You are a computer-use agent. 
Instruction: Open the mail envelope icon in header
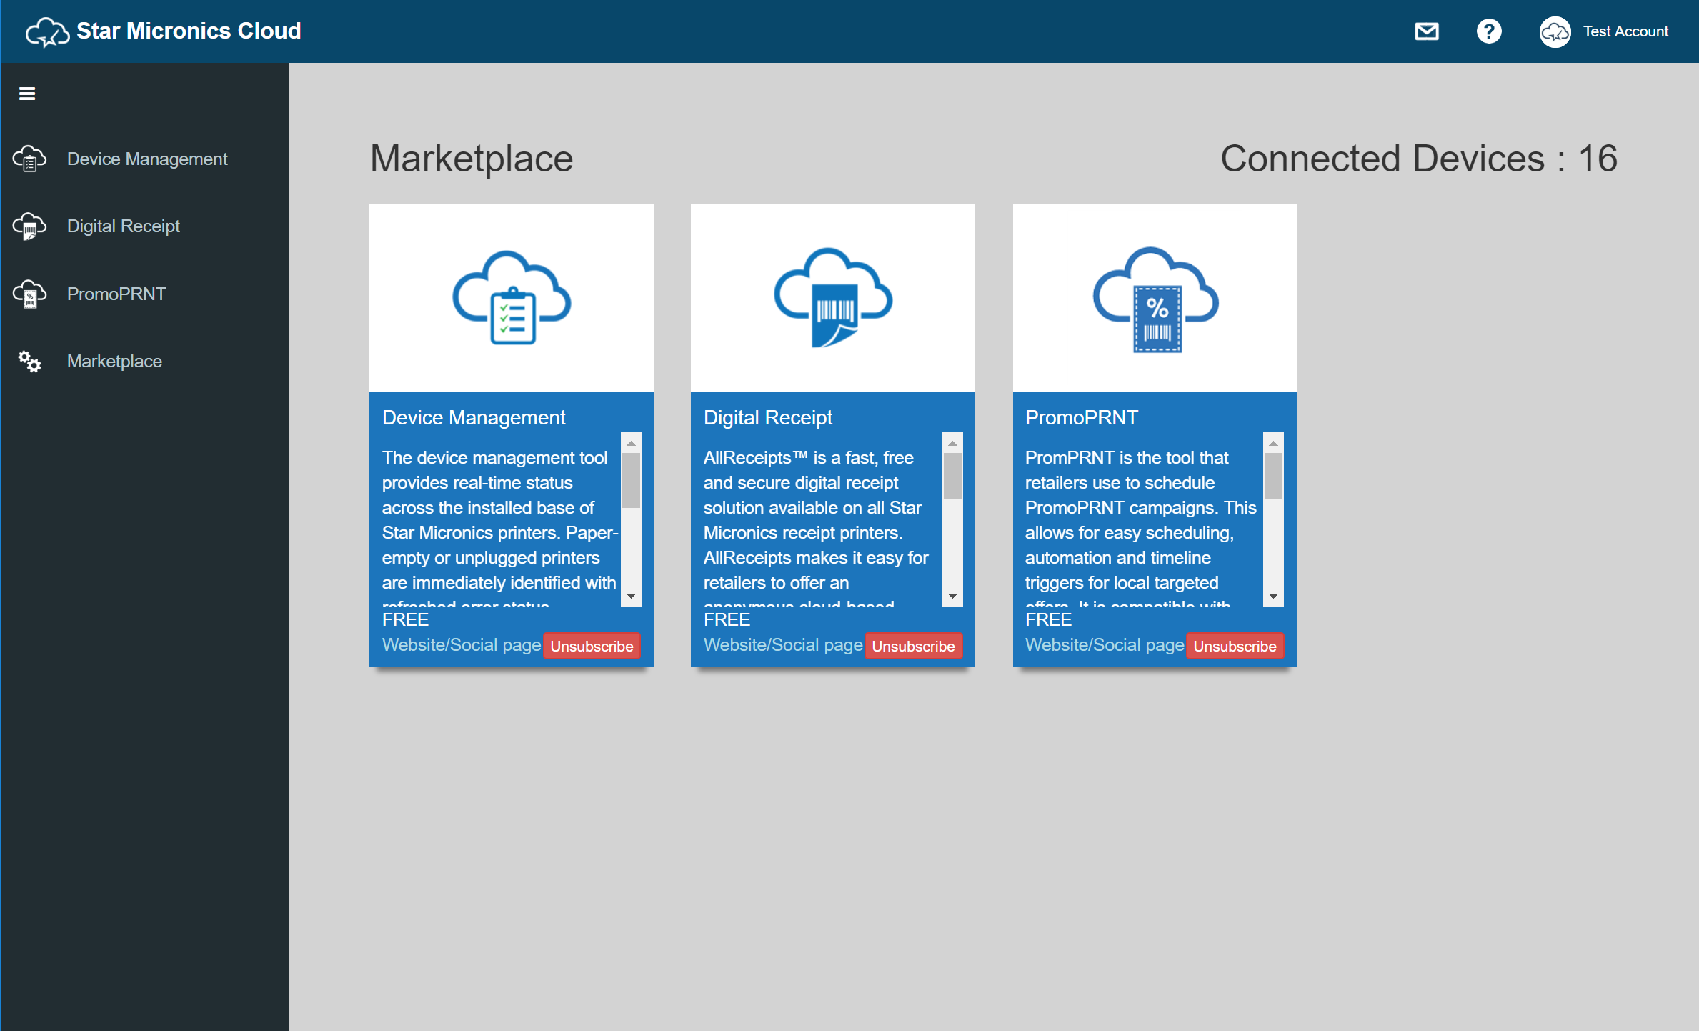coord(1426,31)
